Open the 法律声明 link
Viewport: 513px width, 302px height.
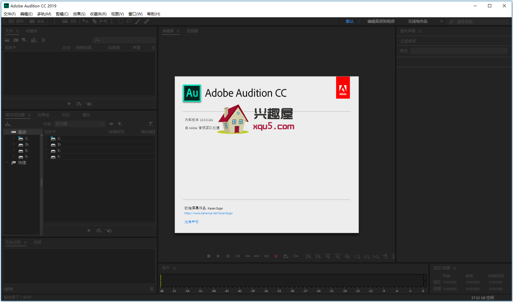click(x=191, y=222)
